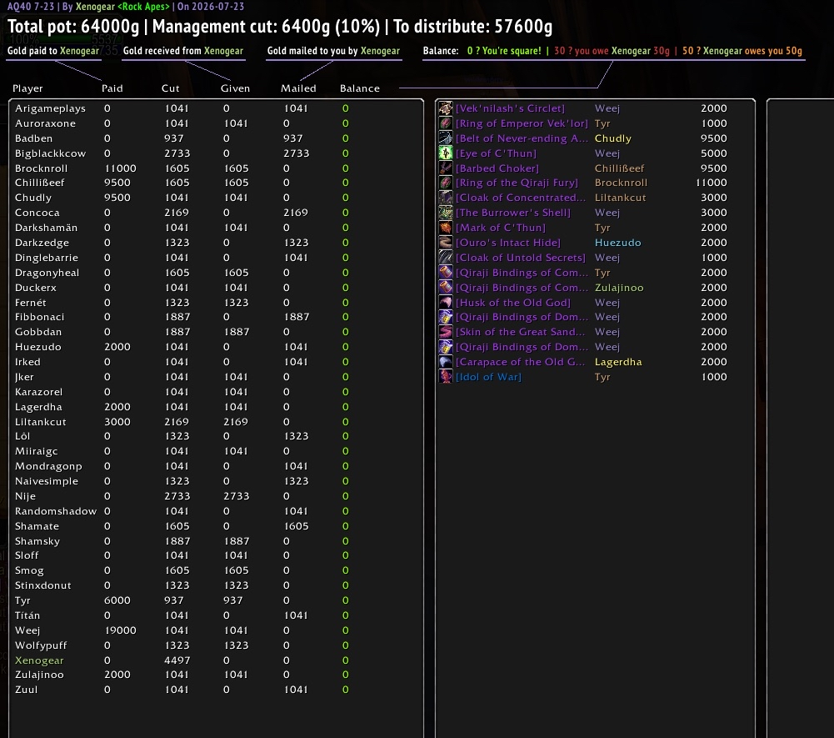Select the Arigameplays player row
The image size is (834, 738).
pos(216,108)
